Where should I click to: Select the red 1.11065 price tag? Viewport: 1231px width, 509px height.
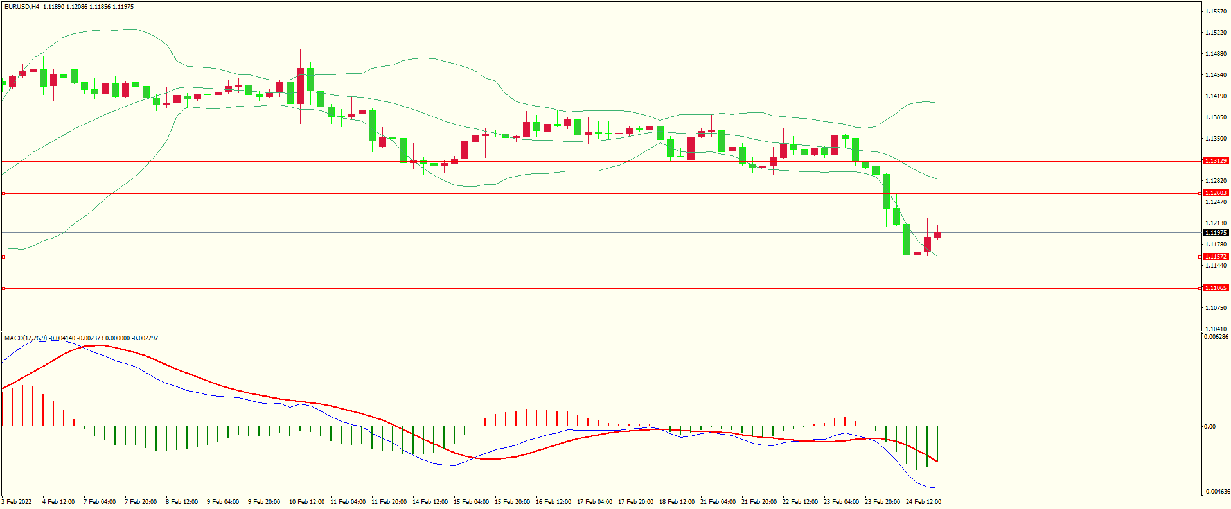coord(1216,288)
